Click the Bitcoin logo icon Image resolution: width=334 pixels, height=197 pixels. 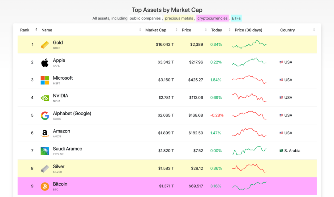click(x=45, y=187)
